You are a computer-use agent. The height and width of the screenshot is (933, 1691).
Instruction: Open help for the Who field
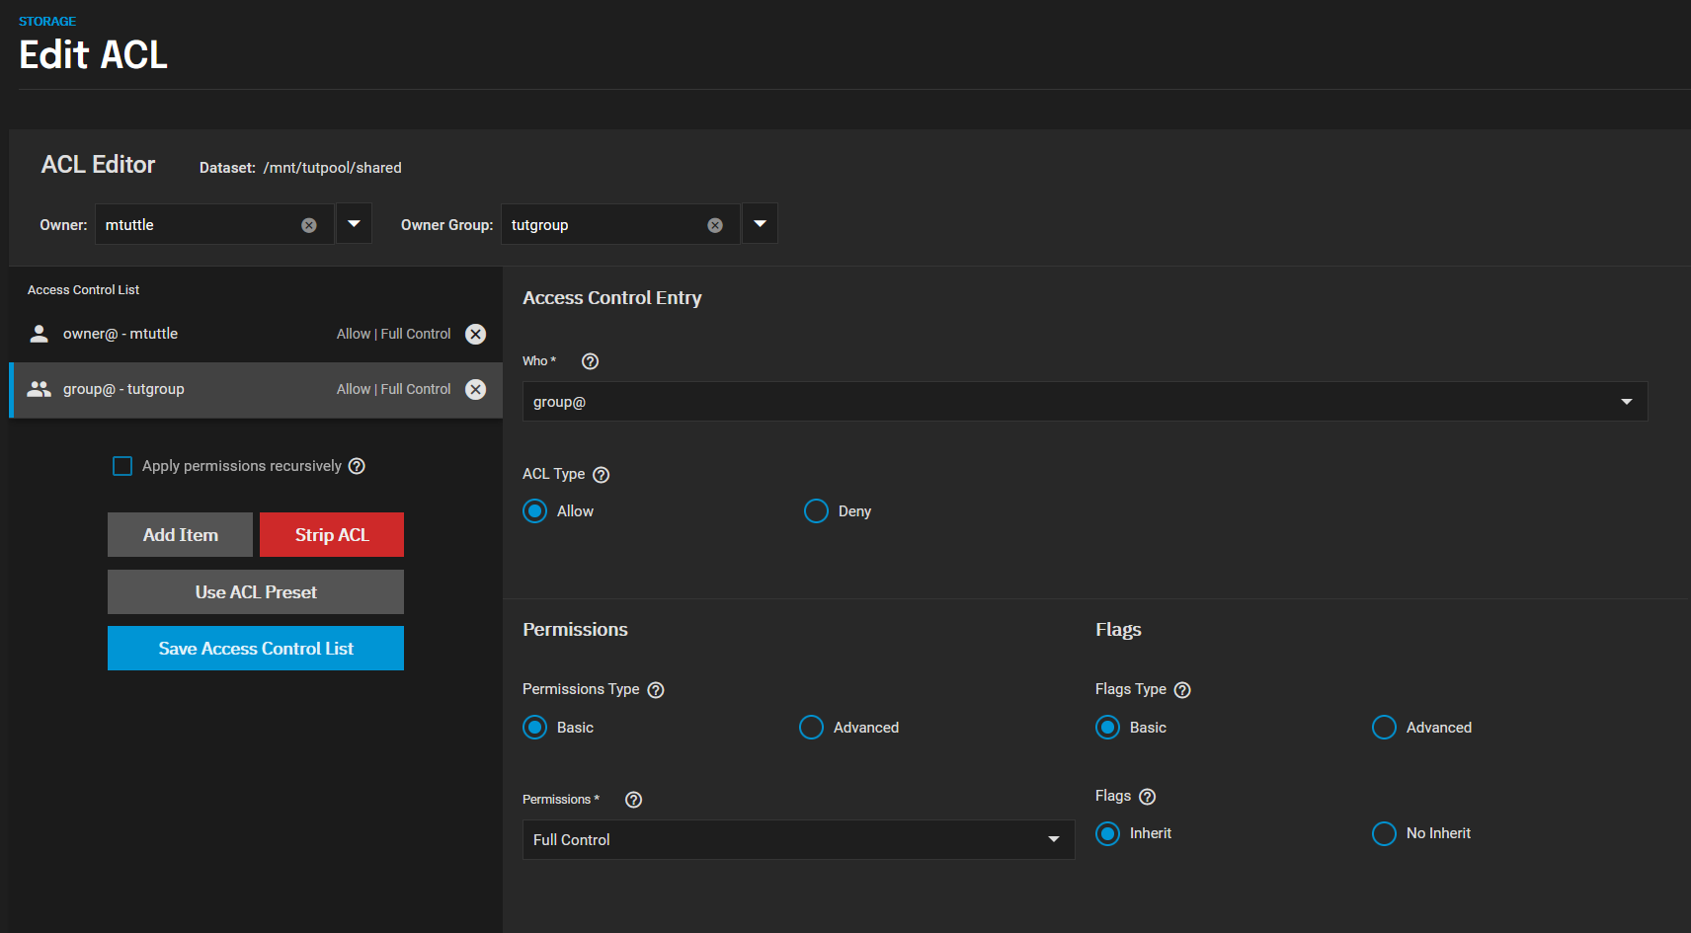[x=590, y=361]
